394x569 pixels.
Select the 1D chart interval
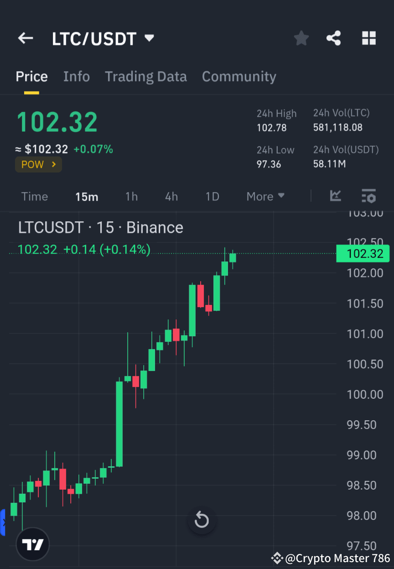pyautogui.click(x=212, y=196)
